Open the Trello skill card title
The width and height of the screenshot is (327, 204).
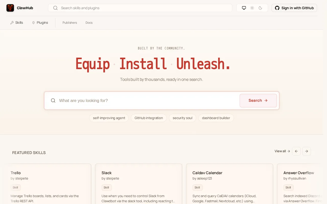pos(16,173)
